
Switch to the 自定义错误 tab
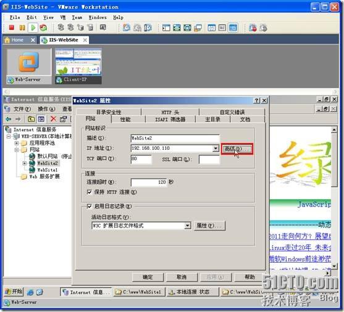coord(232,112)
